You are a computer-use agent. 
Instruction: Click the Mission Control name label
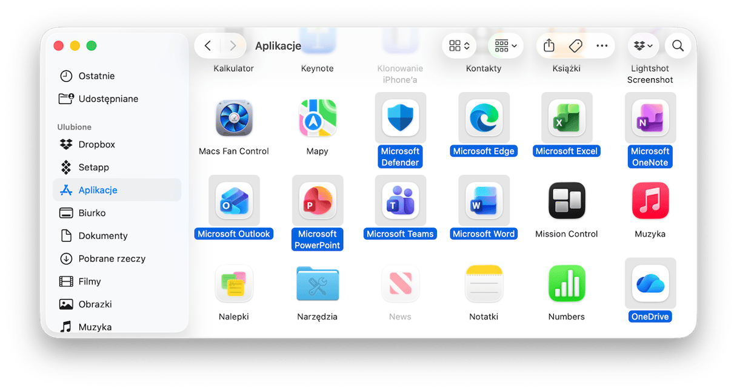coord(567,234)
